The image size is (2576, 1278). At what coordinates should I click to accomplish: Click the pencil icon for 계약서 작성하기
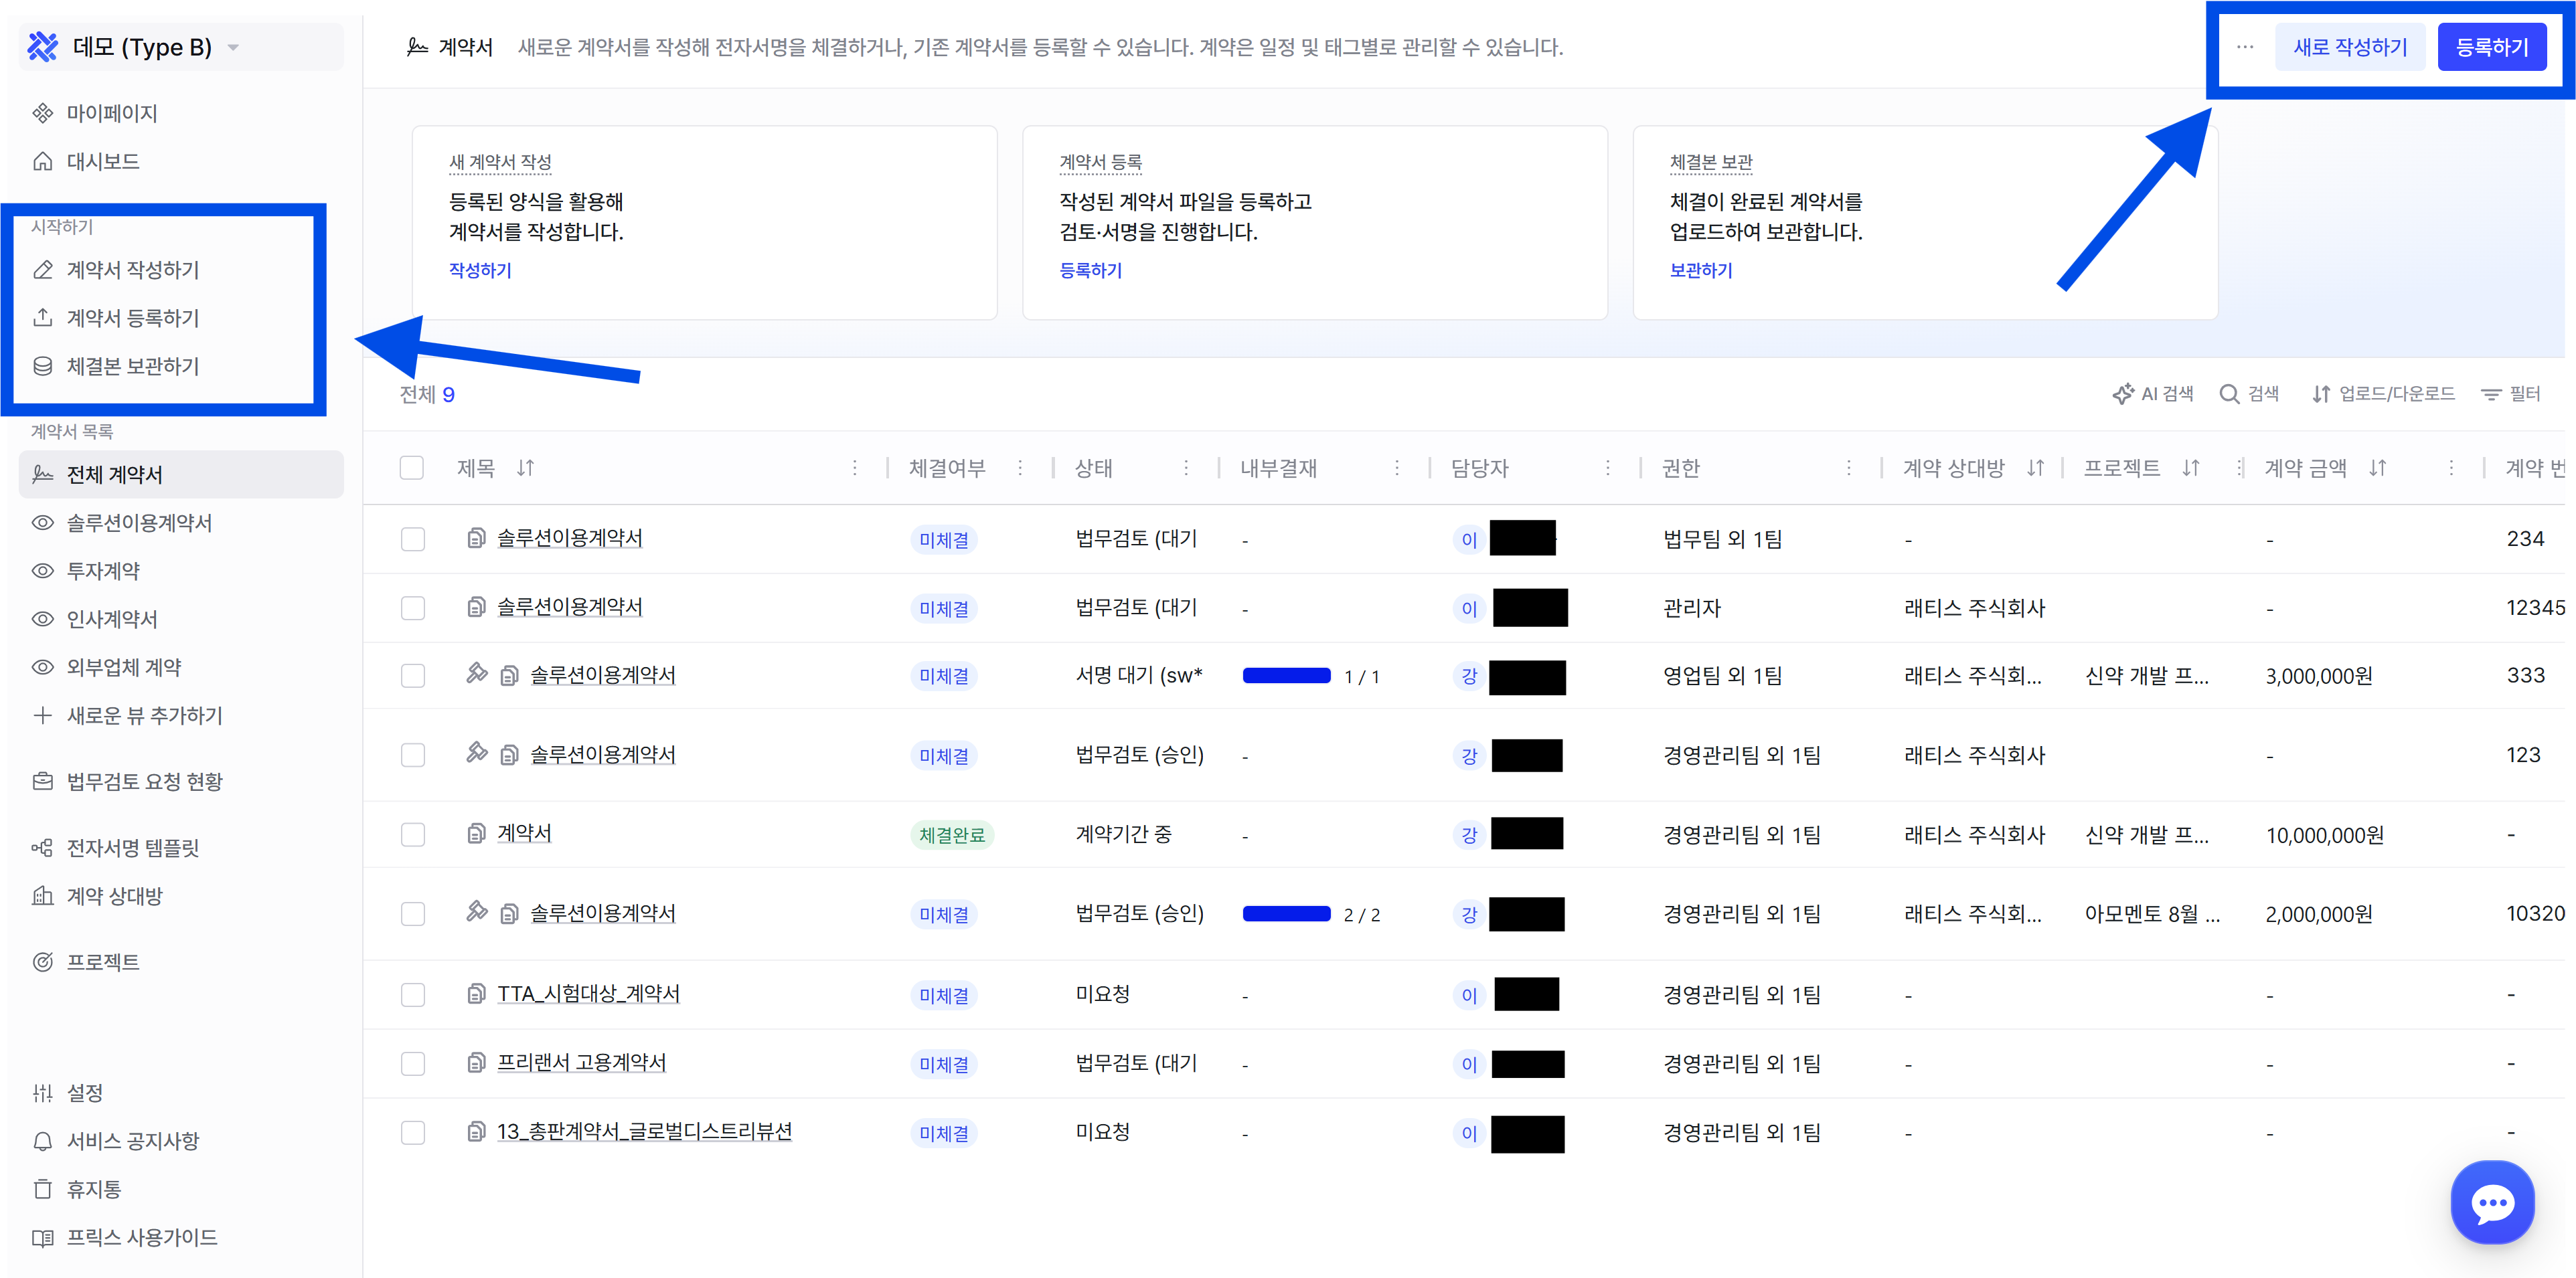click(42, 270)
